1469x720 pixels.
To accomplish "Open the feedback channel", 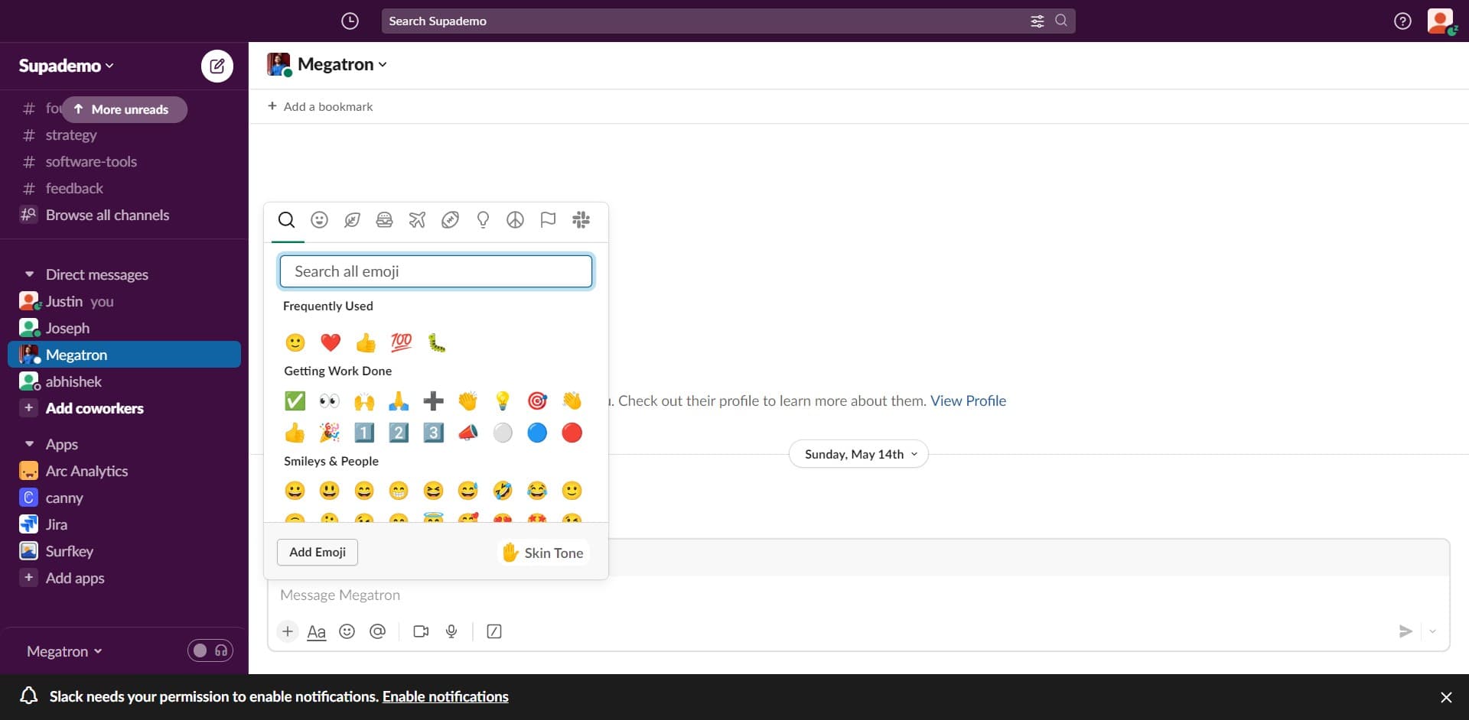I will (x=74, y=188).
